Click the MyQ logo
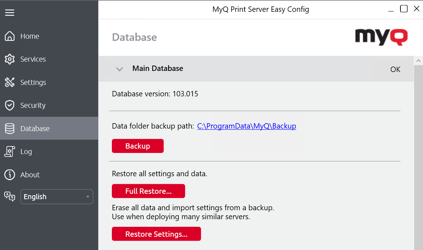Image resolution: width=423 pixels, height=250 pixels. (x=381, y=37)
